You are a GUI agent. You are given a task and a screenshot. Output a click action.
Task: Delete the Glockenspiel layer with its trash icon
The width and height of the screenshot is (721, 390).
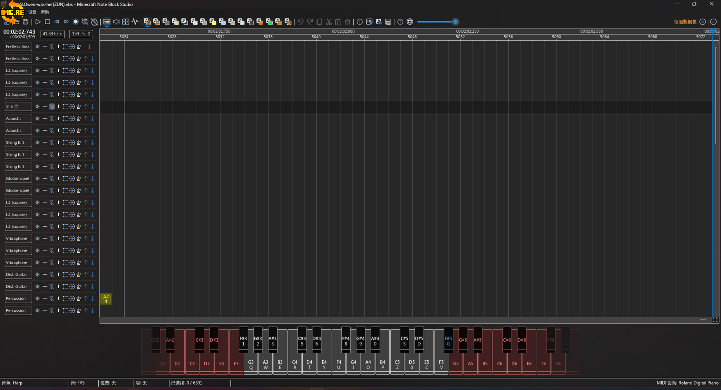pyautogui.click(x=79, y=179)
